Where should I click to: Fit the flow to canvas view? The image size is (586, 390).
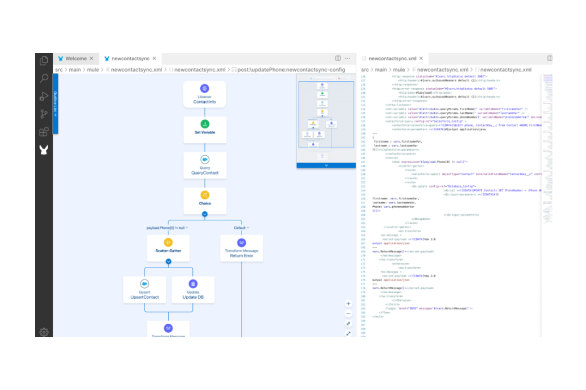click(348, 324)
